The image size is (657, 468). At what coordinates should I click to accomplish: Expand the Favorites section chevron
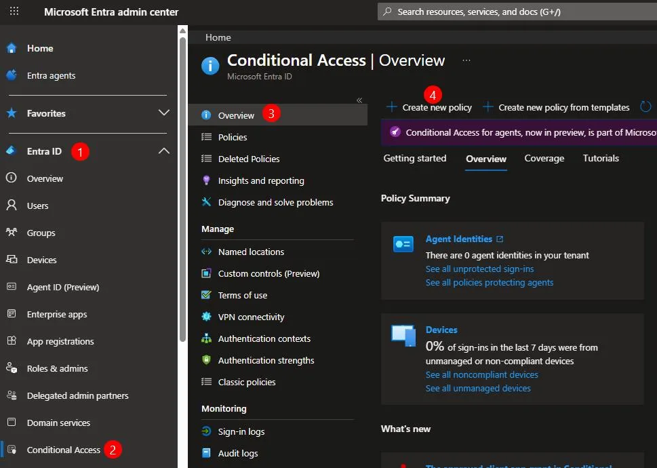(164, 113)
